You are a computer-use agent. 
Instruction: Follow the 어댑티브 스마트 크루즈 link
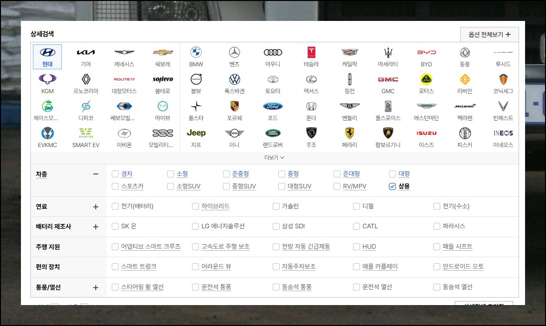point(151,247)
